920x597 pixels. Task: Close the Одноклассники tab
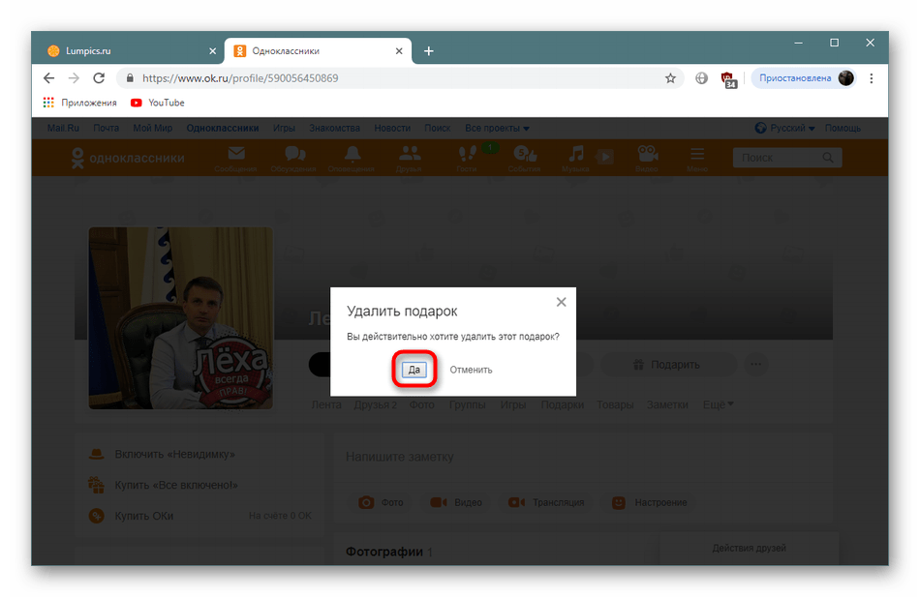pyautogui.click(x=399, y=51)
